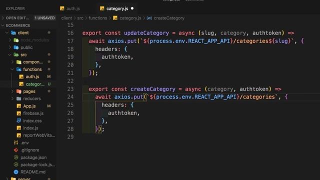Screen dimensions: 320x180
Task: Click the public folder icon
Action: (x=16, y=47)
